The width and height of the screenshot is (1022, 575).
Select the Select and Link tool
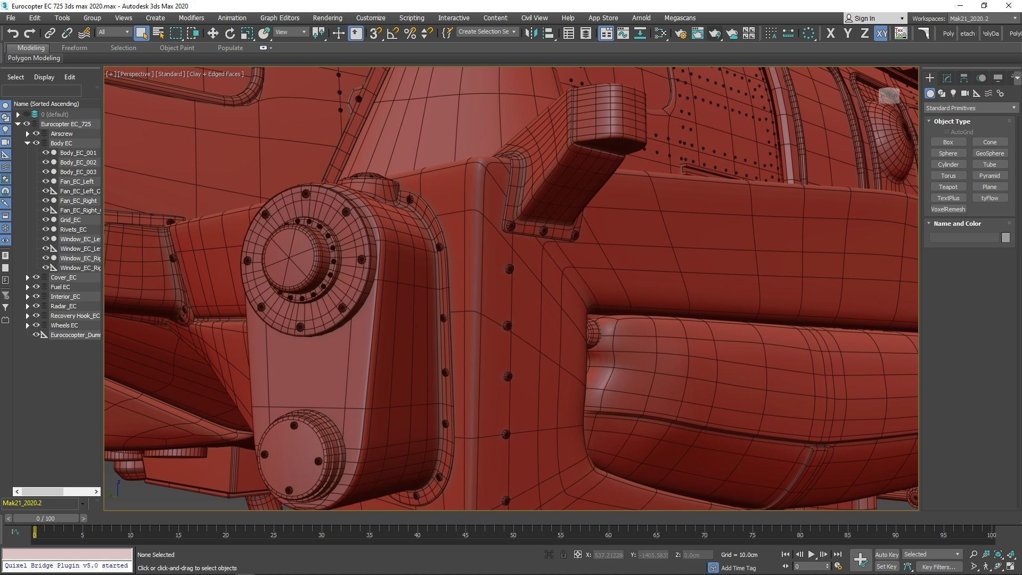click(x=50, y=34)
